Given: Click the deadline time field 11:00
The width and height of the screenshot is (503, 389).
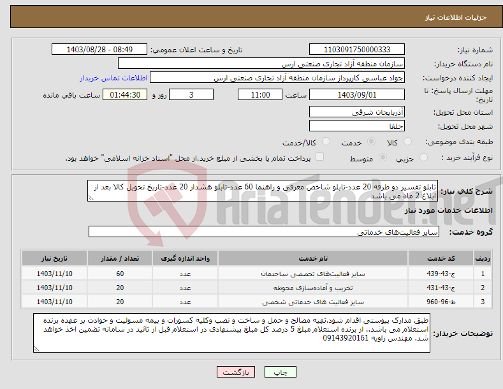Looking at the screenshot, I should [260, 94].
